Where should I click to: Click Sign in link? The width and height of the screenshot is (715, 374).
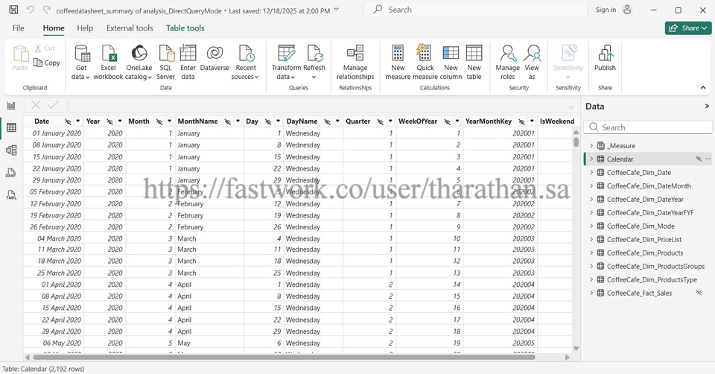point(606,10)
